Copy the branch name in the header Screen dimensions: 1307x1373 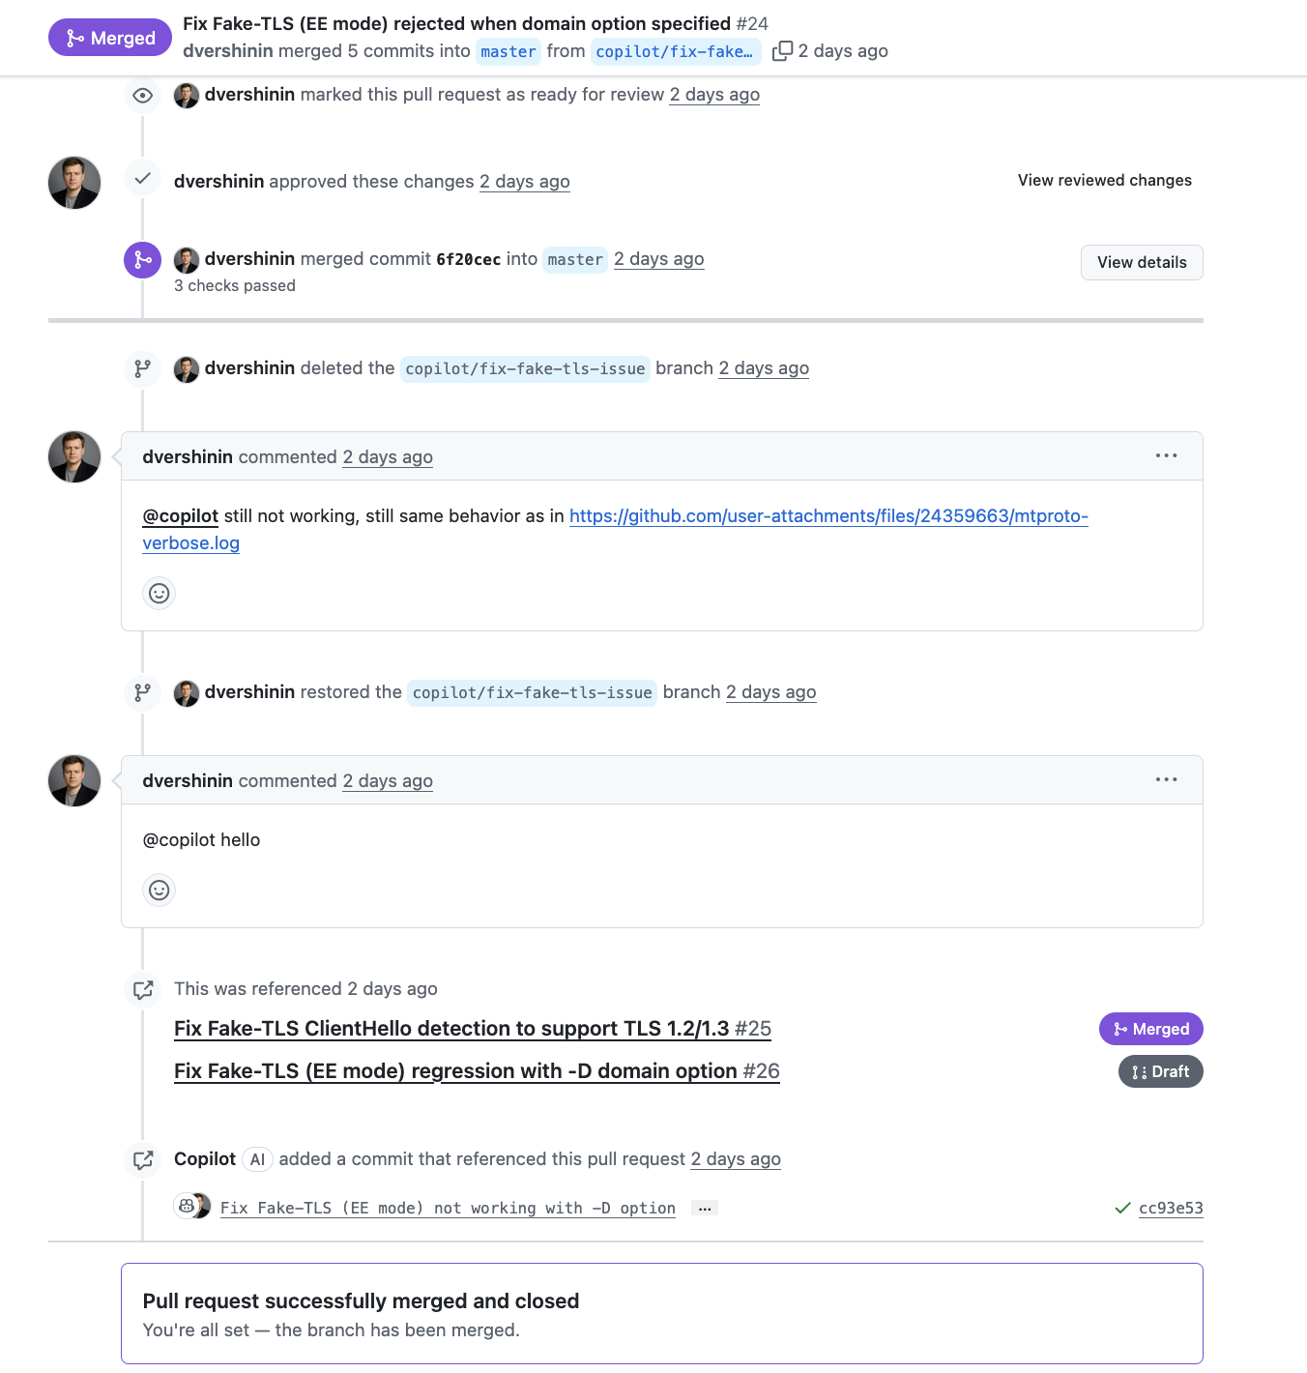point(781,51)
